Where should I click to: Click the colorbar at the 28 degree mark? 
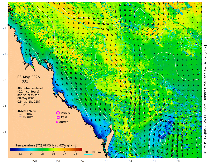[76, 149]
